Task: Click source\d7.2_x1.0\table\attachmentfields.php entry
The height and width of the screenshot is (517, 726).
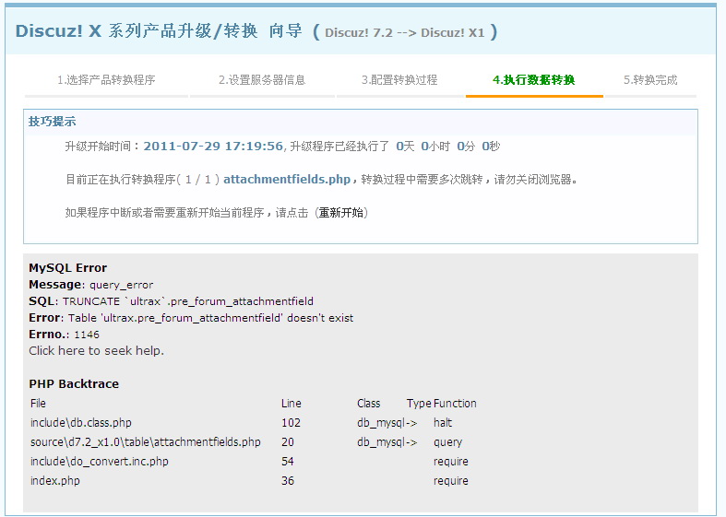Action: coord(146,442)
